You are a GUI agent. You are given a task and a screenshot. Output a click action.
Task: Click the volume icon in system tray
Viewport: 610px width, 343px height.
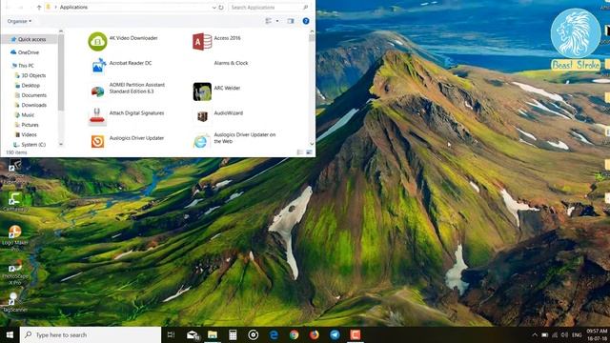click(565, 334)
